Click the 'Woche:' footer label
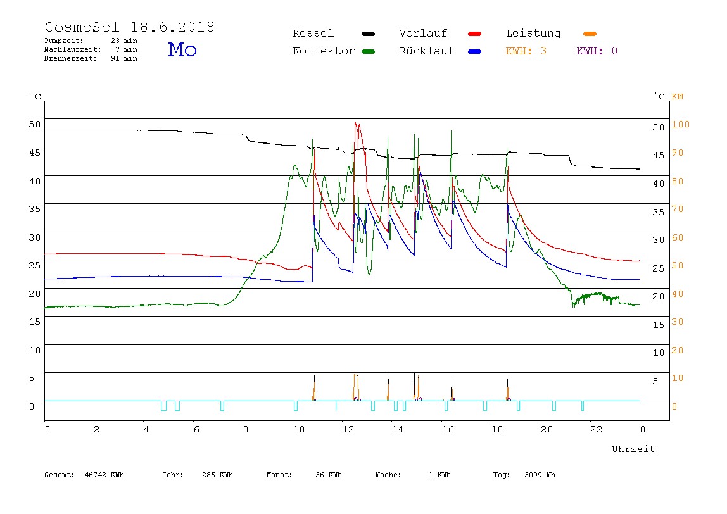Viewport: 727px width, 514px height. (x=388, y=475)
